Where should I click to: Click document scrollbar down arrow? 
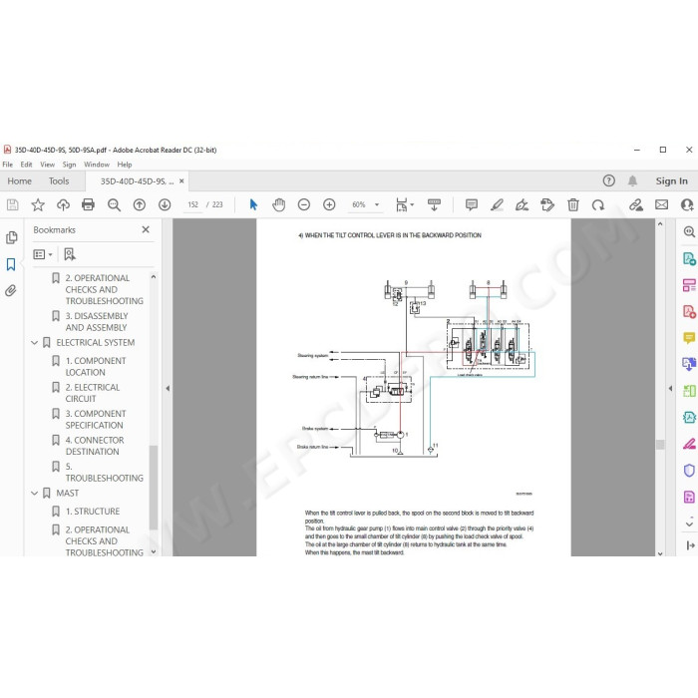coord(660,553)
